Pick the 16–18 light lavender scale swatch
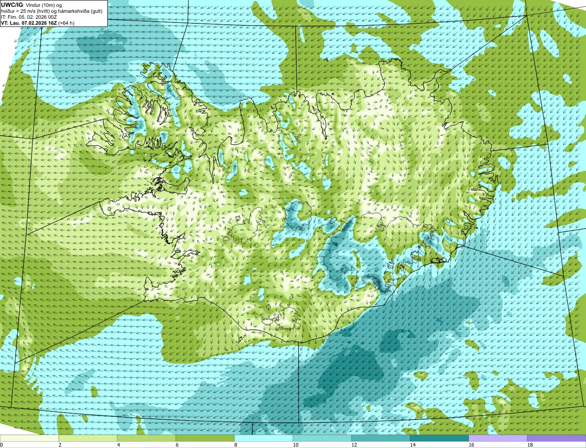586x448 pixels. [x=498, y=438]
